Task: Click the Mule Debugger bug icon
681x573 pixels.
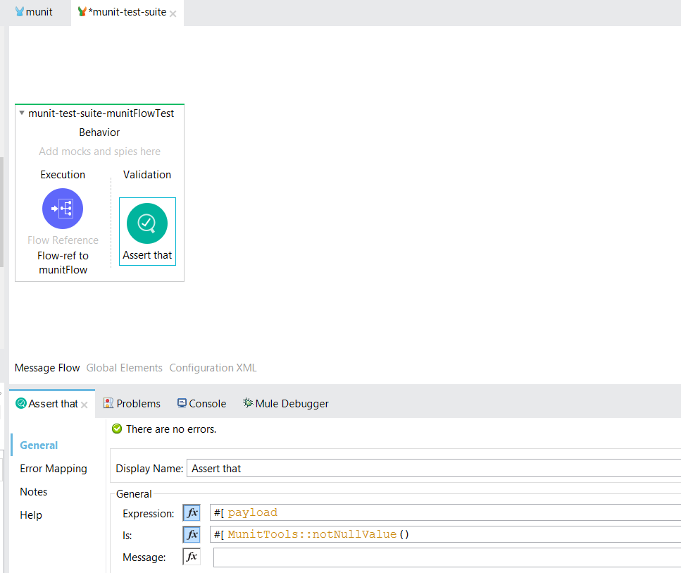Action: (248, 403)
